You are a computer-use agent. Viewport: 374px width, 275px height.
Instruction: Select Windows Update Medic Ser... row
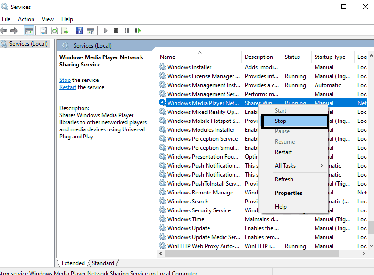tap(263, 237)
